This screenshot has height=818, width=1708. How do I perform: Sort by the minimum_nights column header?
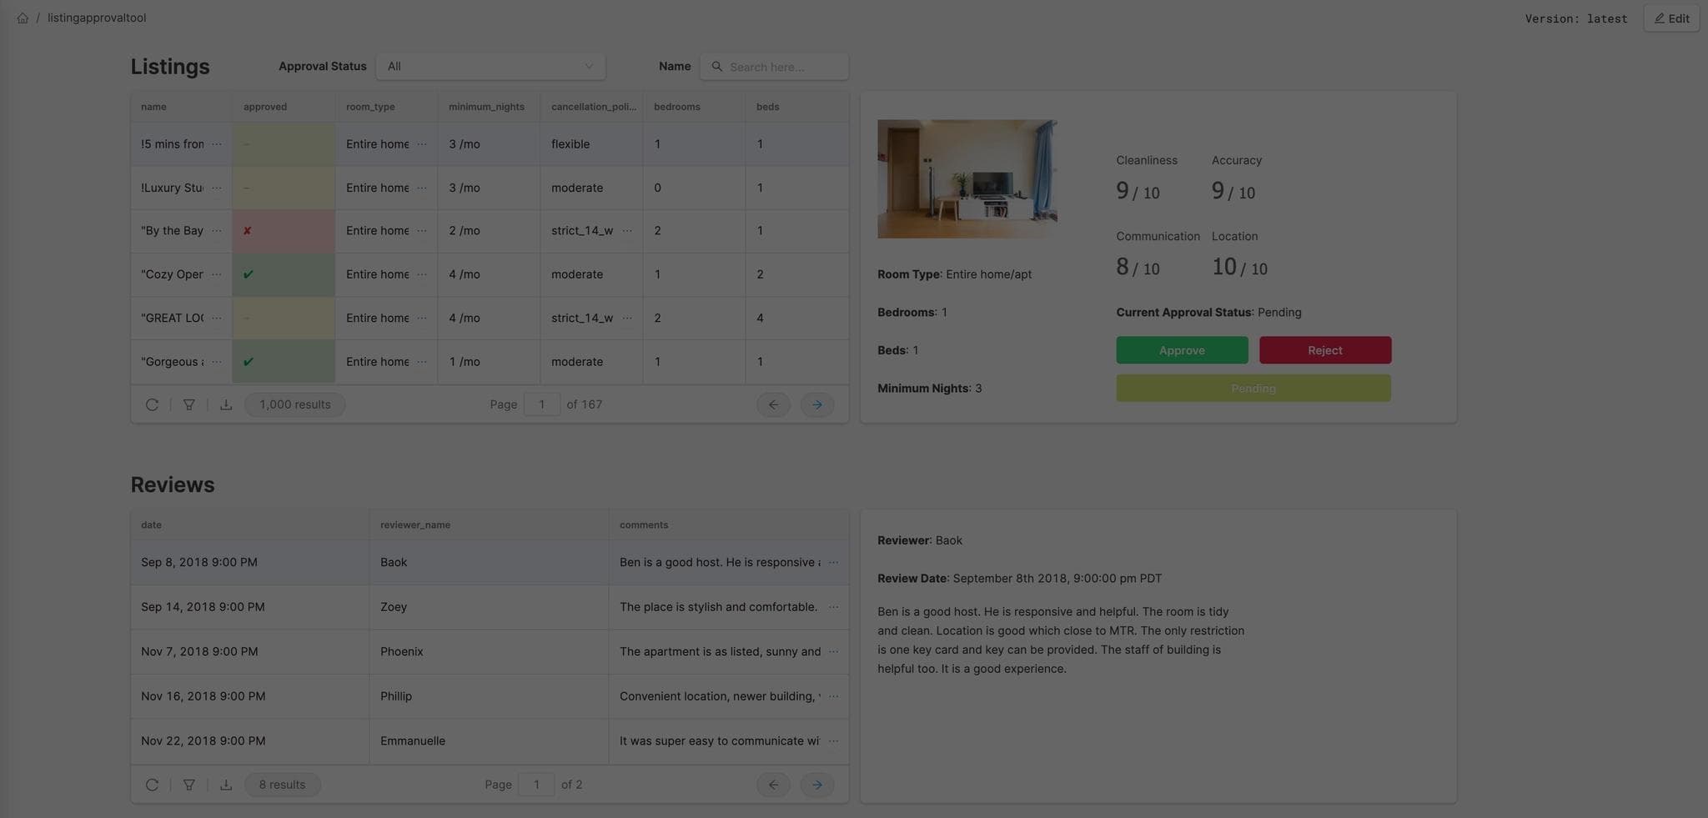486,107
